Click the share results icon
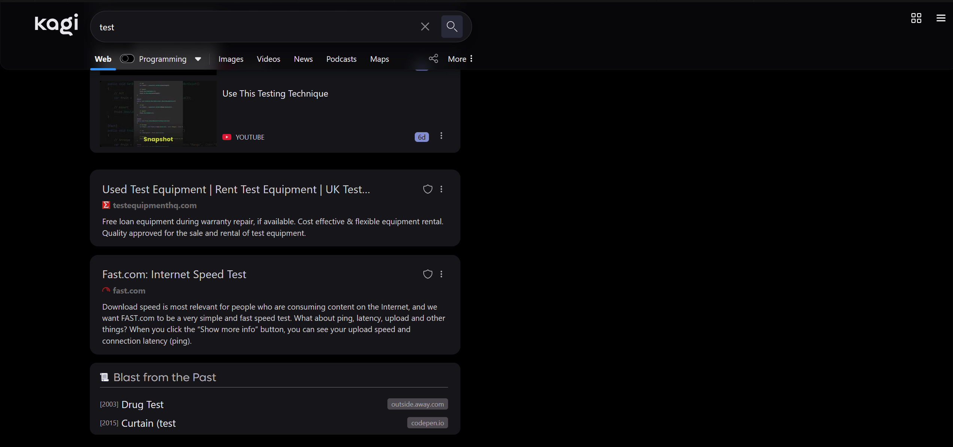Image resolution: width=953 pixels, height=447 pixels. click(433, 59)
